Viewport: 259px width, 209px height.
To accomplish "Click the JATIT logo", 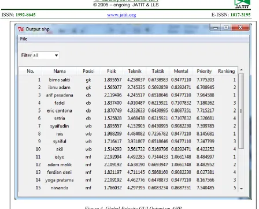I will 242,4.
